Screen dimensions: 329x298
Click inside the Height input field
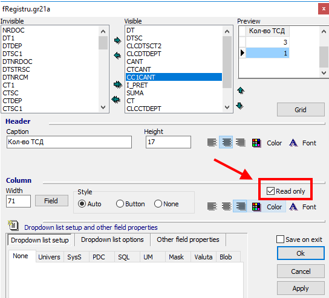[168, 142]
